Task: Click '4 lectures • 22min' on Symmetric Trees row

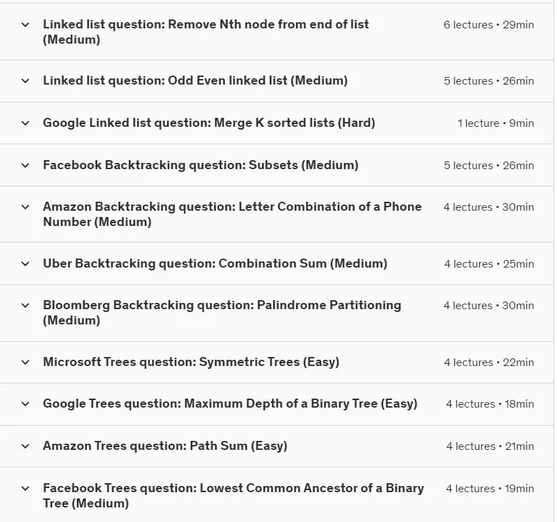Action: 489,362
